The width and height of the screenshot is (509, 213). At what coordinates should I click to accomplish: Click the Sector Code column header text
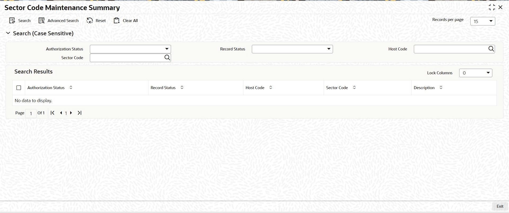click(337, 88)
